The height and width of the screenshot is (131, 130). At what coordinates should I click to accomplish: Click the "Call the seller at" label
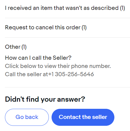click(26, 74)
